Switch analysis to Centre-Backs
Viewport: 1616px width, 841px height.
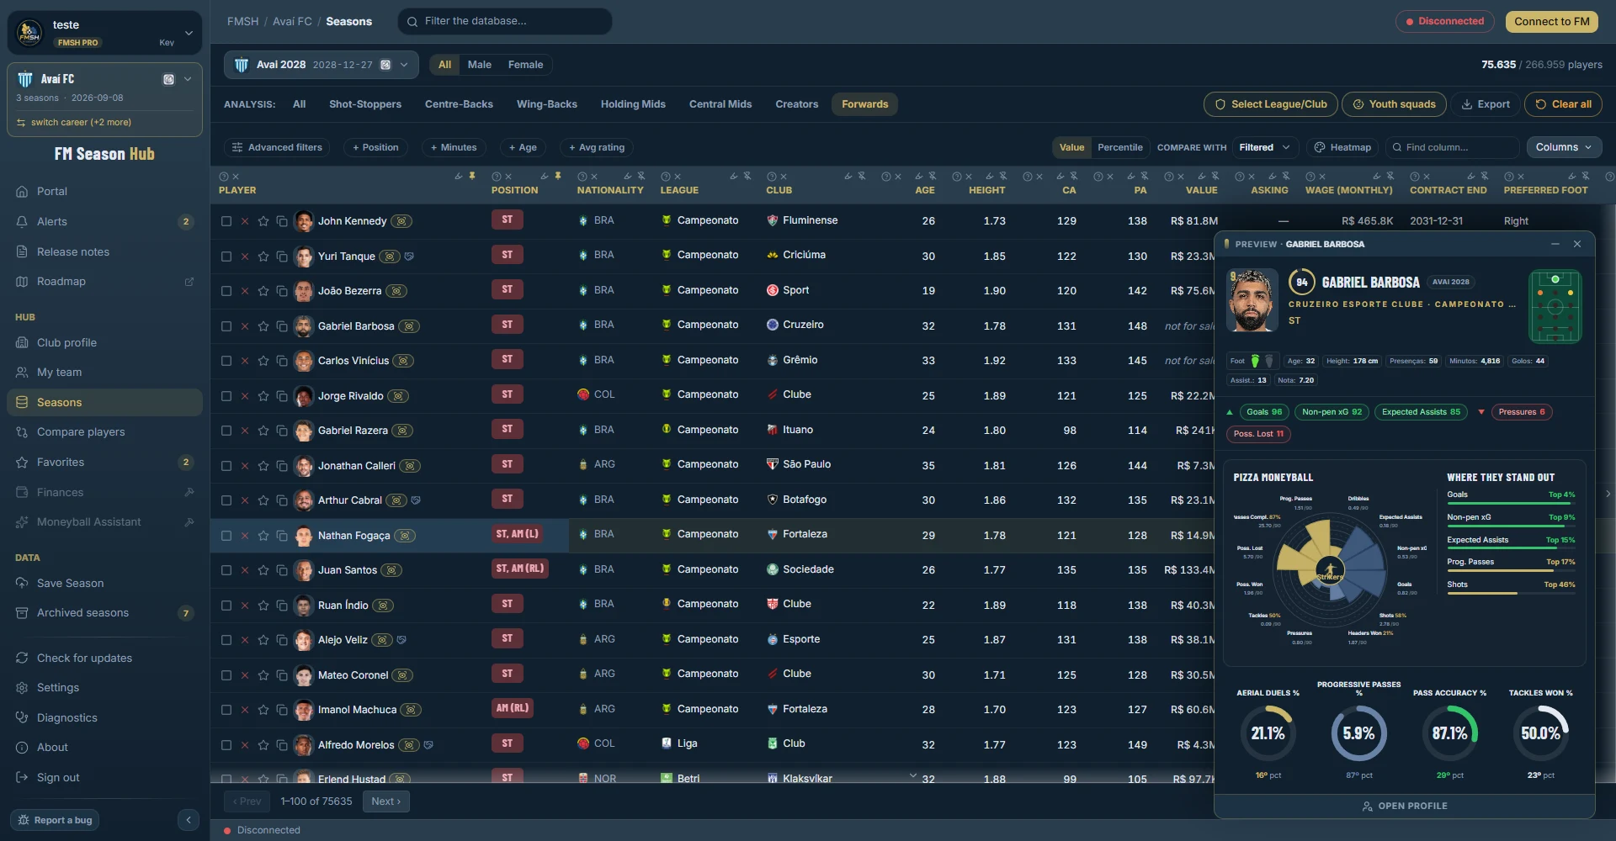point(459,104)
